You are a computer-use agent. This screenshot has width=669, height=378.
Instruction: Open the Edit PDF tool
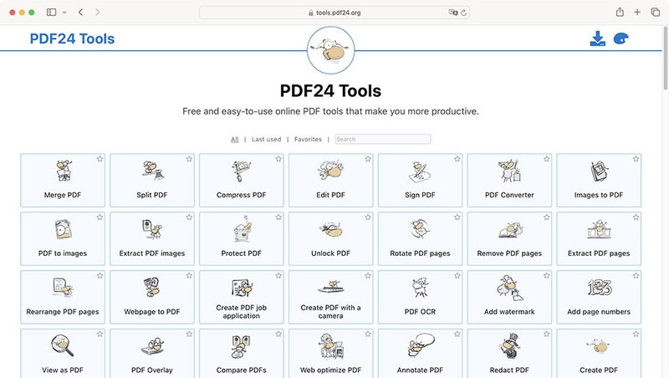click(x=330, y=181)
